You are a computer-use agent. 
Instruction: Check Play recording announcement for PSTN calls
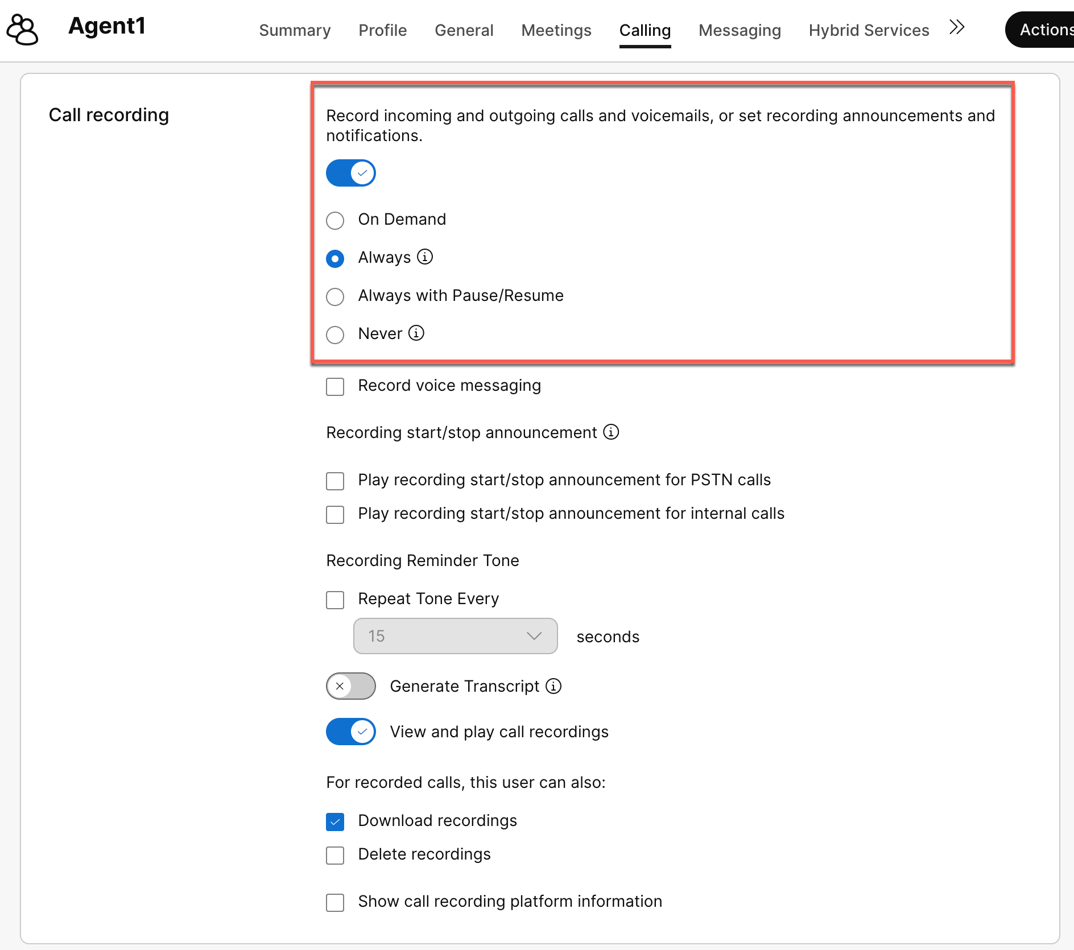[x=335, y=481]
